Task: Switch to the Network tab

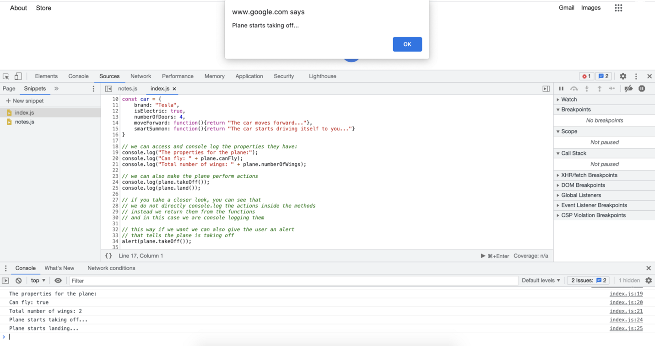Action: [x=141, y=76]
